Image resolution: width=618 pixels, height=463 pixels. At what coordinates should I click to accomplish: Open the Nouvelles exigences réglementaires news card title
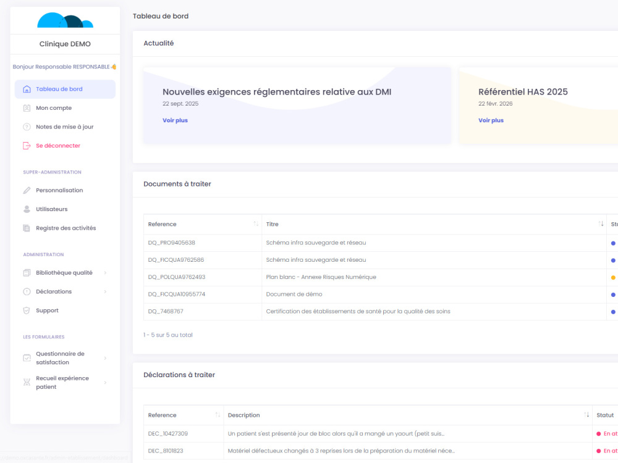277,92
